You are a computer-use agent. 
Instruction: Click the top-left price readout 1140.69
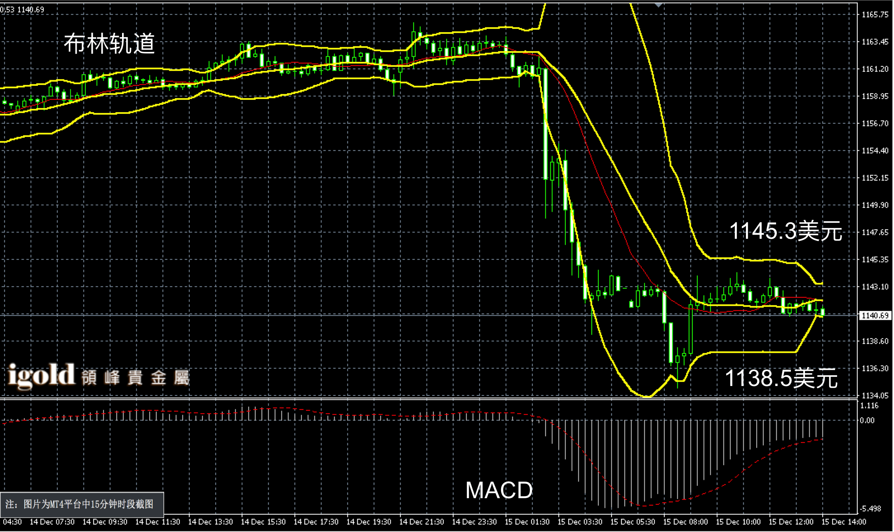click(31, 9)
